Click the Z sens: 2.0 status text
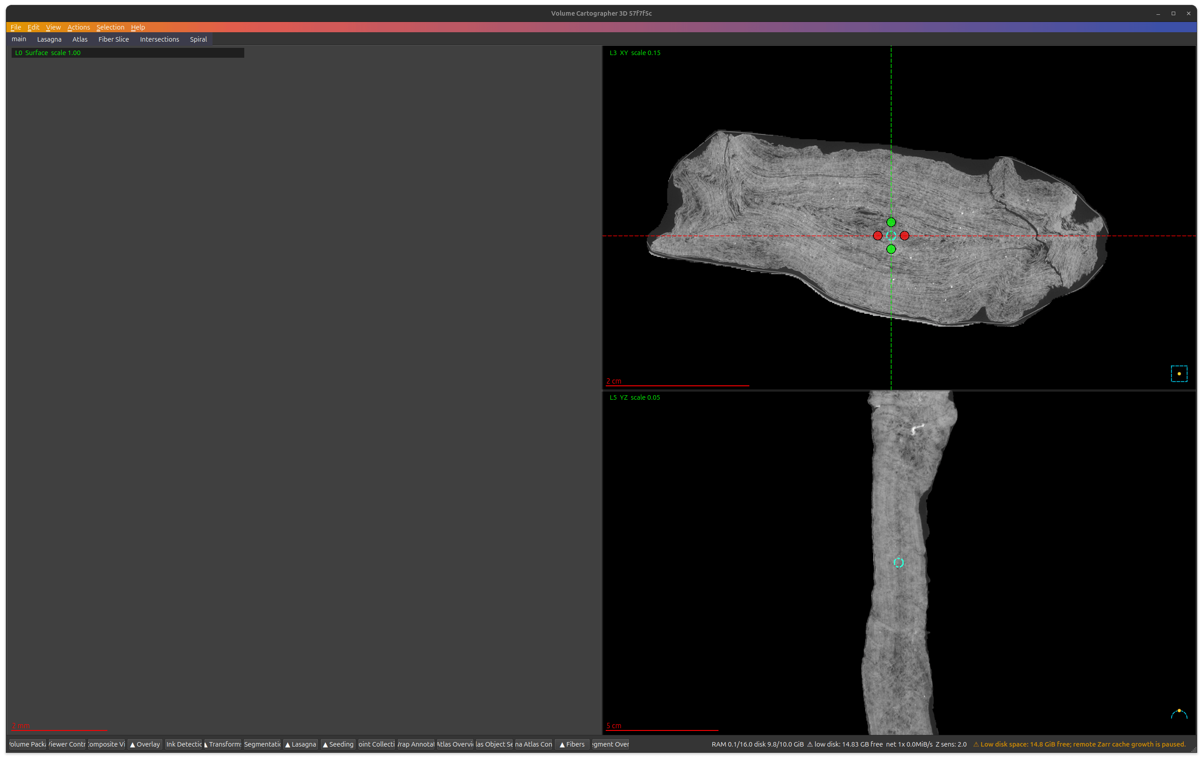The image size is (1203, 760). coord(951,744)
